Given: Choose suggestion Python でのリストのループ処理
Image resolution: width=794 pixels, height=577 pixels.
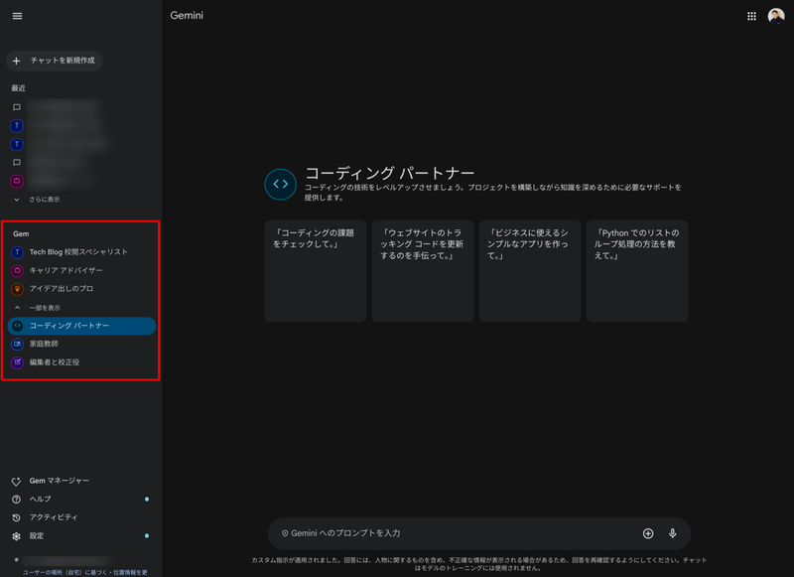Looking at the screenshot, I should (637, 271).
